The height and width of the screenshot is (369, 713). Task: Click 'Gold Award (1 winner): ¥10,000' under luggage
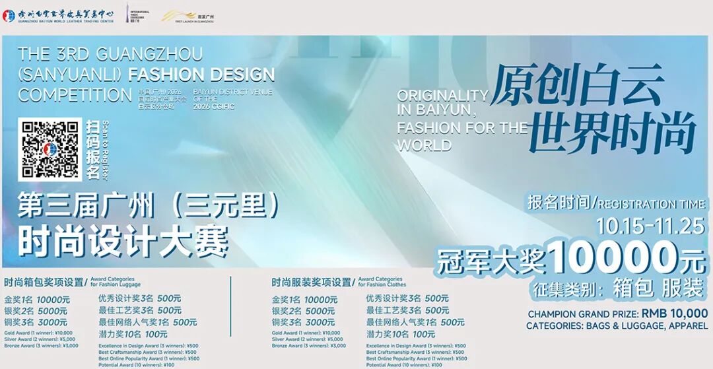[38, 333]
